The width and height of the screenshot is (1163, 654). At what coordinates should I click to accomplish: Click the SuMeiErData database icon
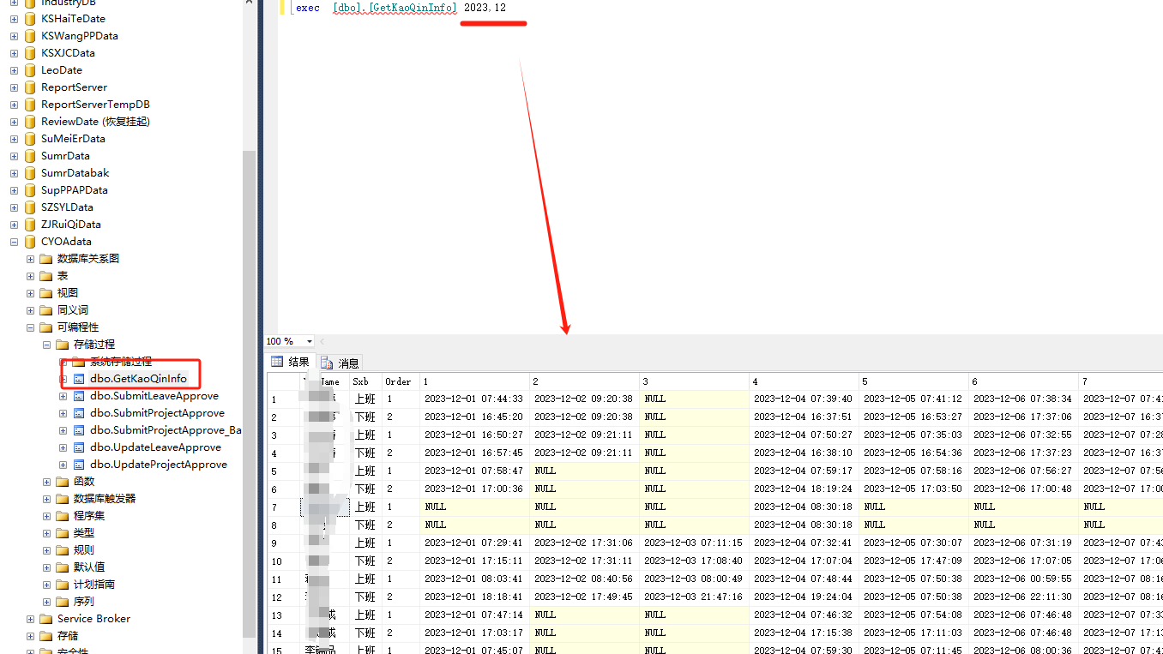click(x=30, y=139)
